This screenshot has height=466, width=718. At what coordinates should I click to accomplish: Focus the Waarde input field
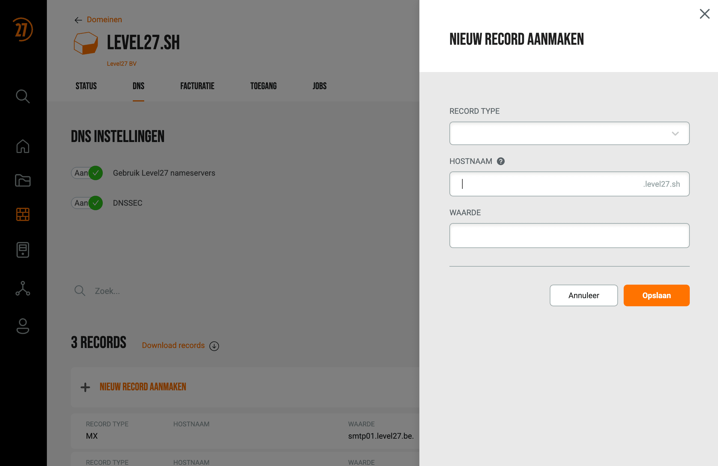click(569, 235)
